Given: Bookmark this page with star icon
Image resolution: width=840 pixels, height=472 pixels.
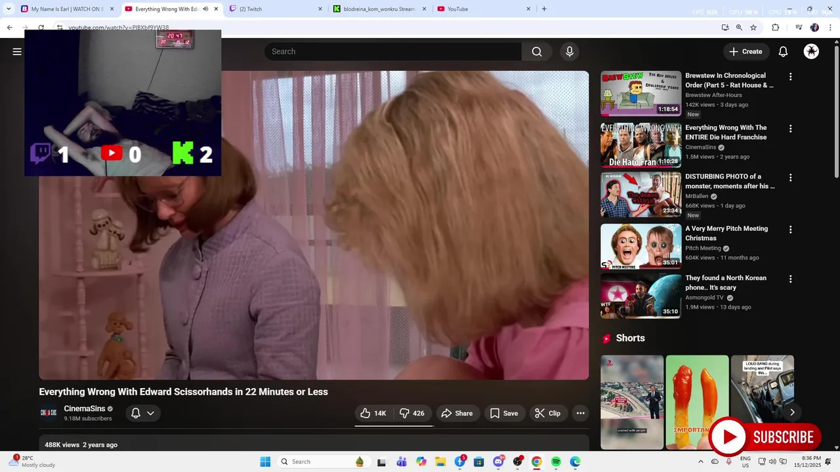Looking at the screenshot, I should pyautogui.click(x=753, y=28).
